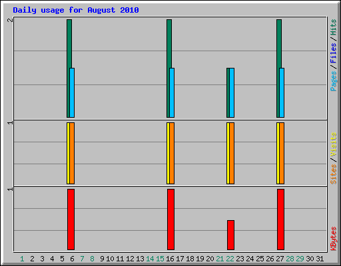Click day label '3' on x-axis
Viewport: 341px width, 266px height.
coord(42,259)
